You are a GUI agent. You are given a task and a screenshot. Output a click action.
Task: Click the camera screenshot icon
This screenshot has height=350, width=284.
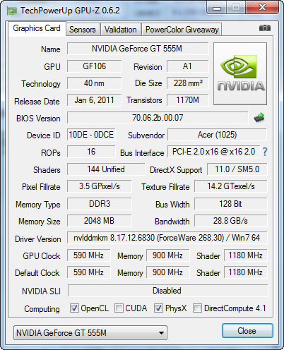point(265,28)
